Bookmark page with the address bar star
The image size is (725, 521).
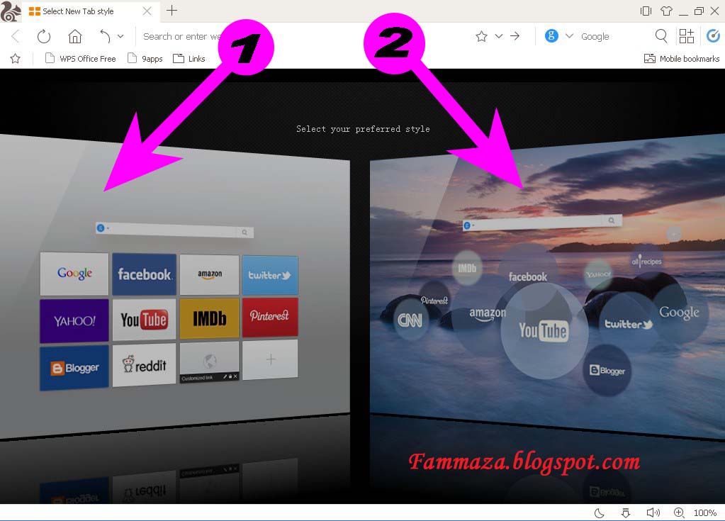[x=481, y=36]
